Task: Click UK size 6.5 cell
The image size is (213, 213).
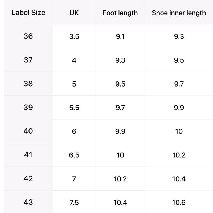Action: 74,155
